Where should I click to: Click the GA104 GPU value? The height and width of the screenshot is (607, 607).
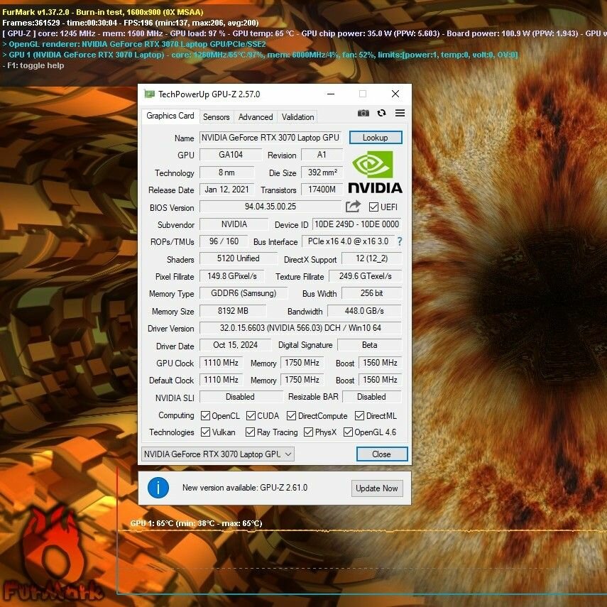231,155
